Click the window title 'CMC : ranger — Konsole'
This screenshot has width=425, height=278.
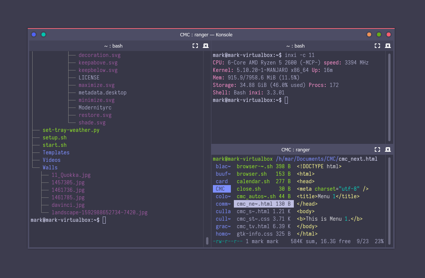pos(206,35)
